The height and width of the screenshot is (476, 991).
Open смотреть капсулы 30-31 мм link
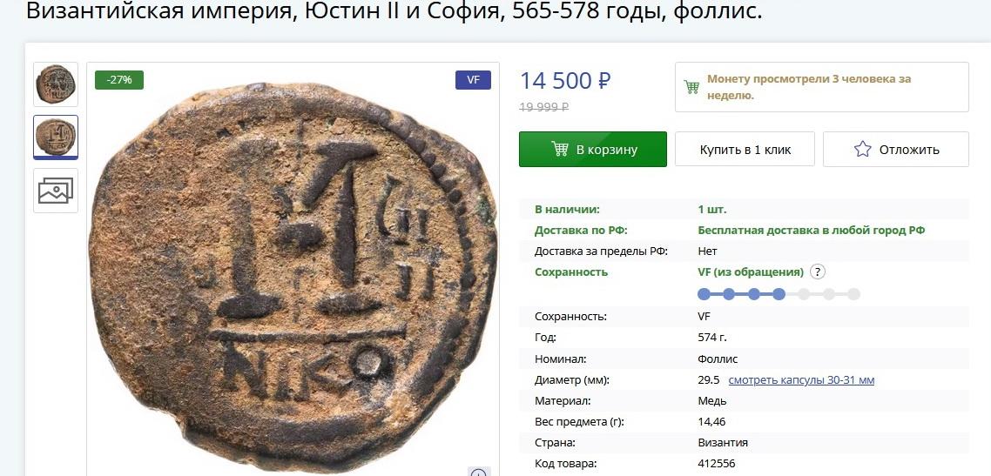[x=801, y=379]
